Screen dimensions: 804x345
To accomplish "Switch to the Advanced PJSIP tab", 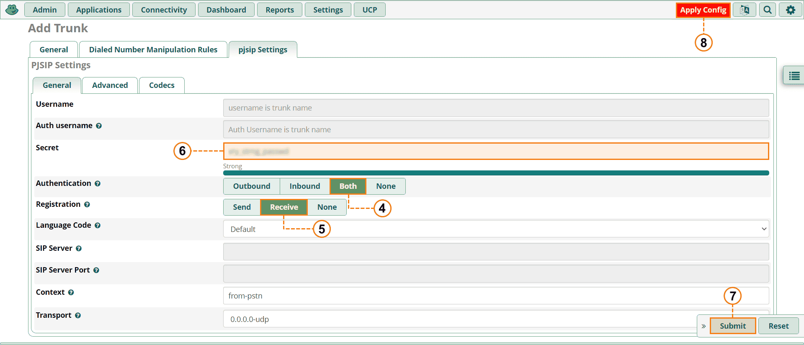I will point(110,85).
